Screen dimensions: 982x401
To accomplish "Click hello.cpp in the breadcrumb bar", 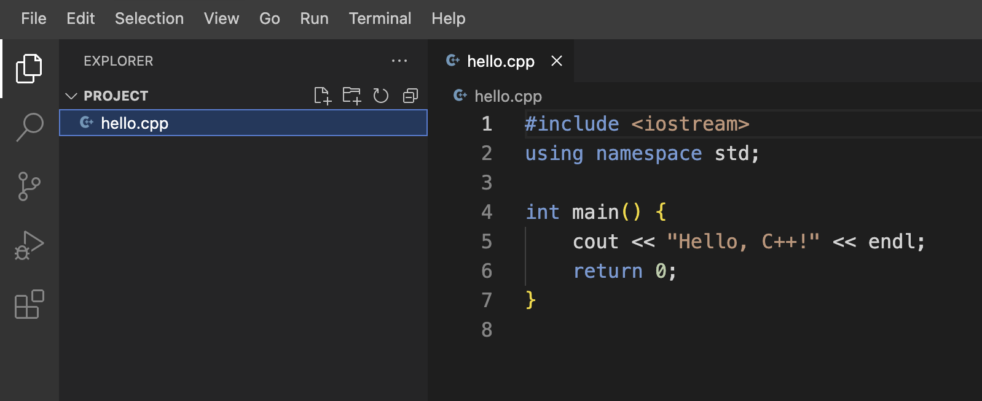I will click(x=508, y=96).
